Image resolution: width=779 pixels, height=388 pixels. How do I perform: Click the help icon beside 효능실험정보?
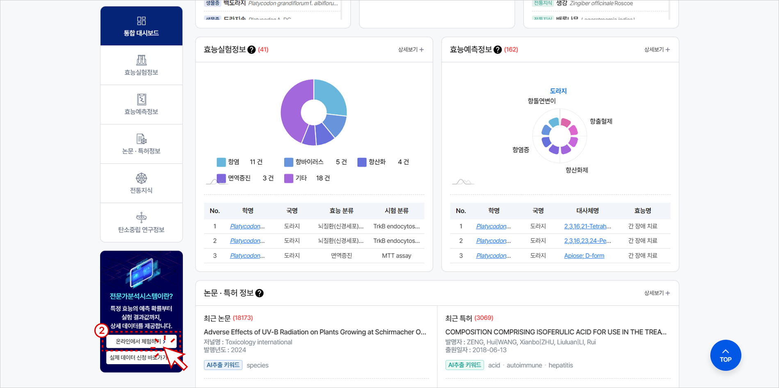point(251,49)
